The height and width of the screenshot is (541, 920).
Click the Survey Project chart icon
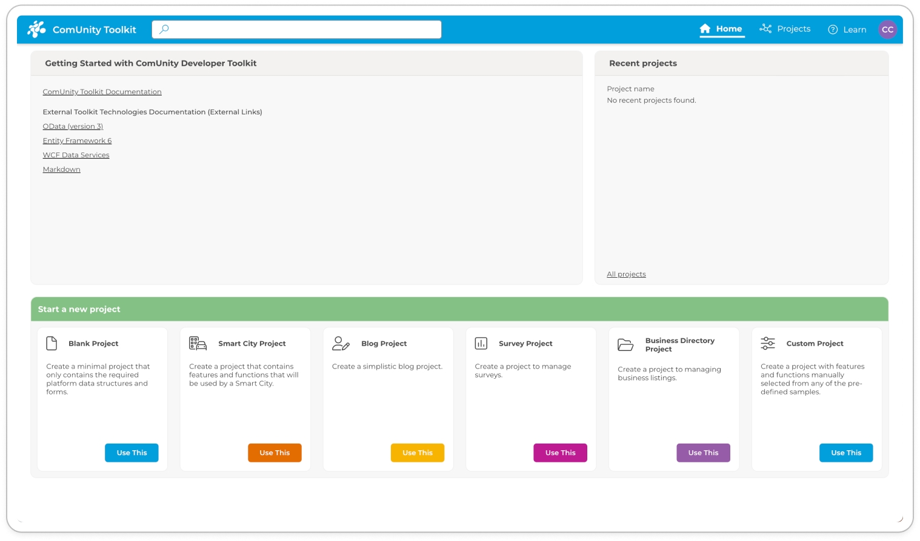click(481, 344)
